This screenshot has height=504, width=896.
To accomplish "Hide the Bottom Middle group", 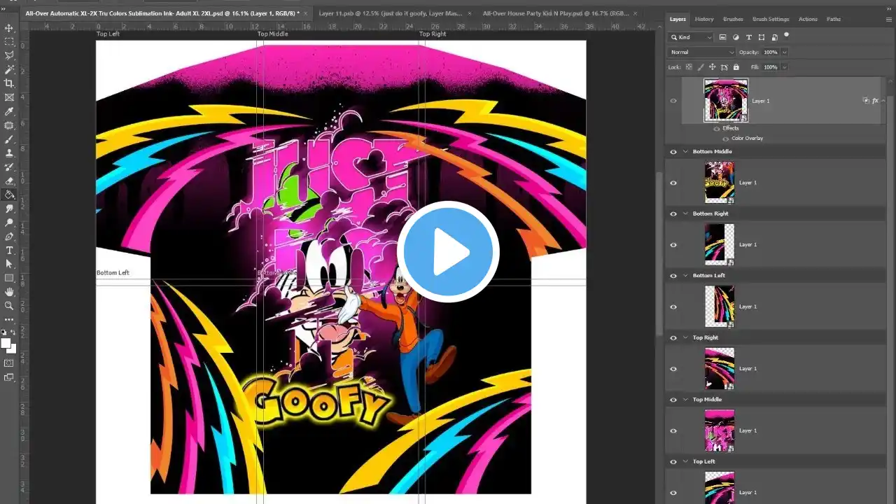I will click(673, 152).
